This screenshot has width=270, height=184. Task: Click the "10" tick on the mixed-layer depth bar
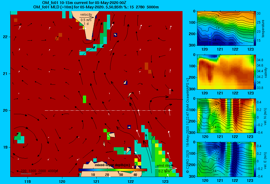(x=93, y=175)
